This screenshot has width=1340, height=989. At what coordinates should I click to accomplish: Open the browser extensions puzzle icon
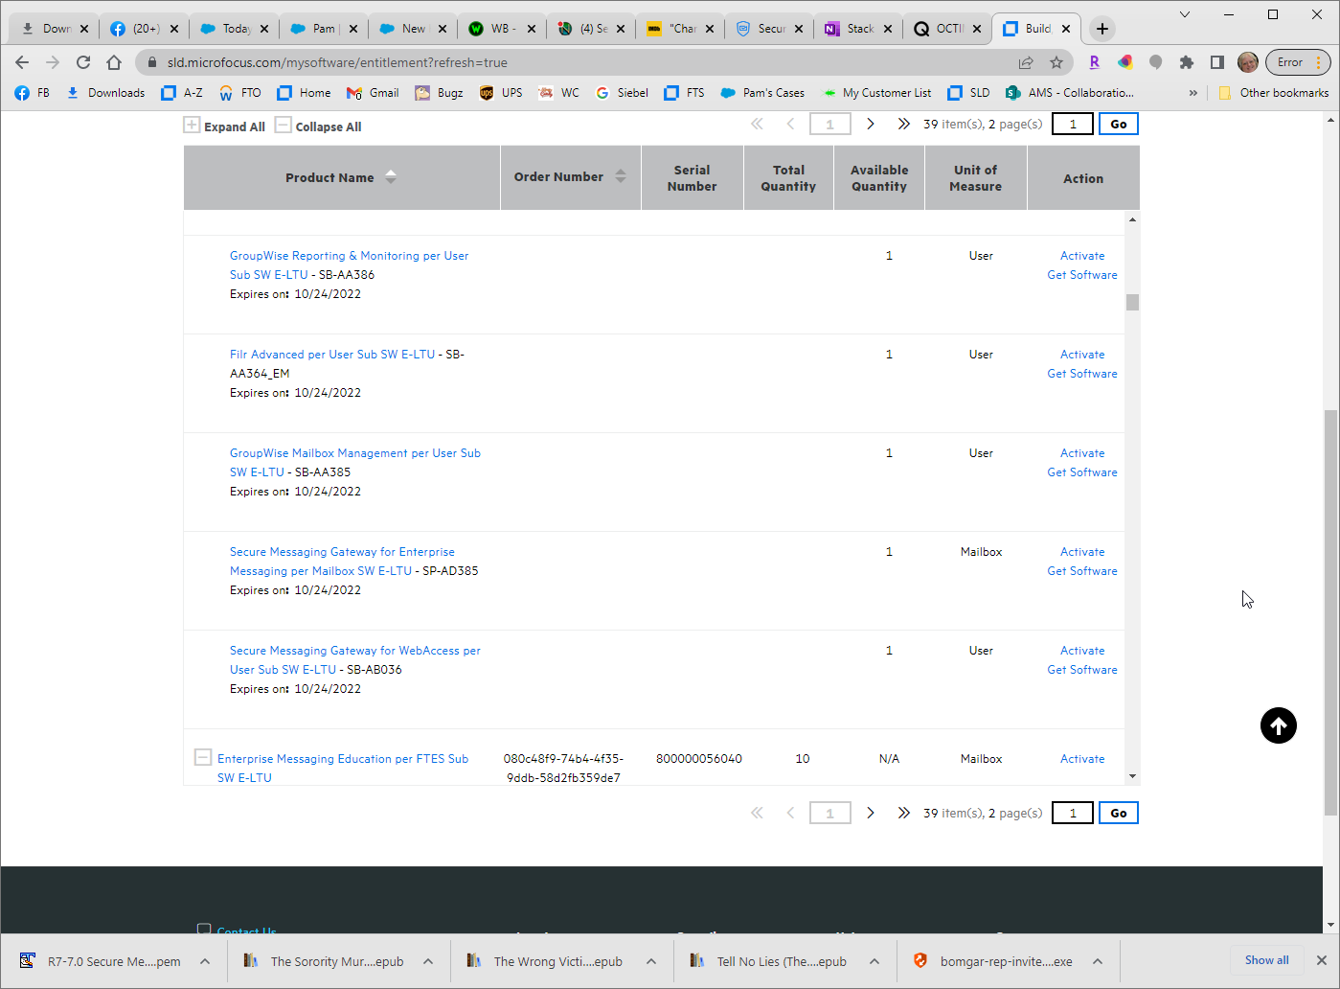[1187, 62]
